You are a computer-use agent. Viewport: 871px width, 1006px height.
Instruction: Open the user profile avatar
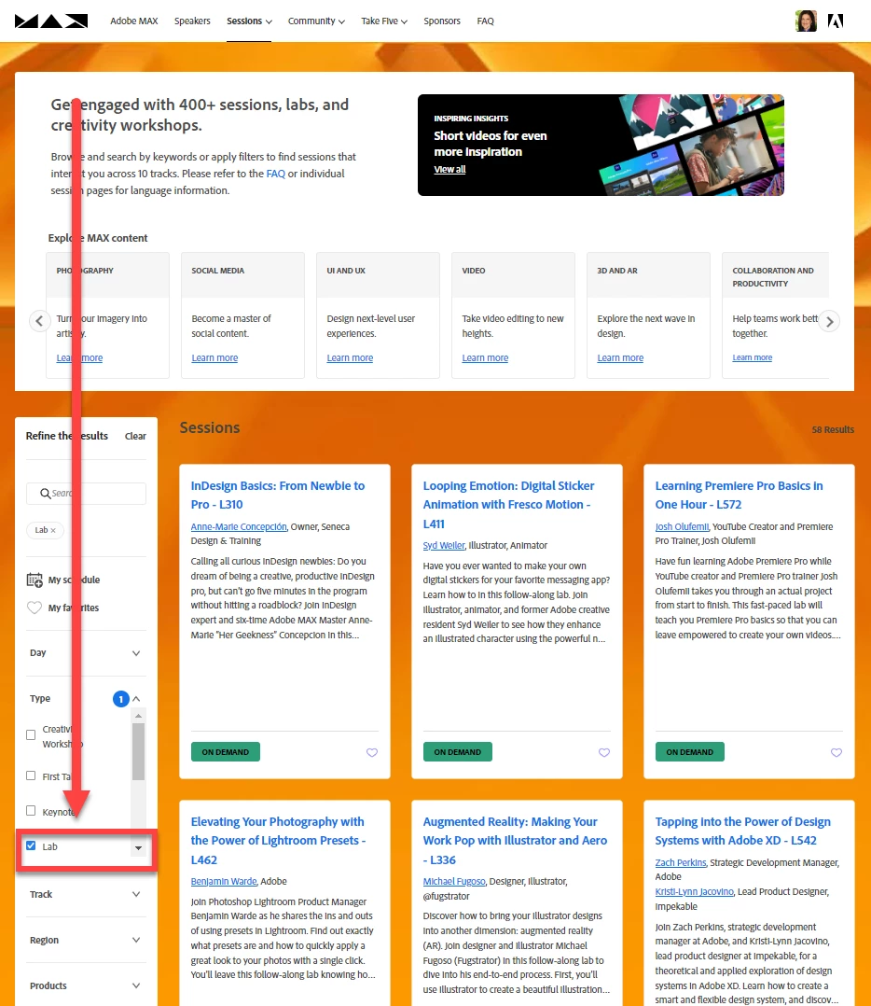pos(806,21)
